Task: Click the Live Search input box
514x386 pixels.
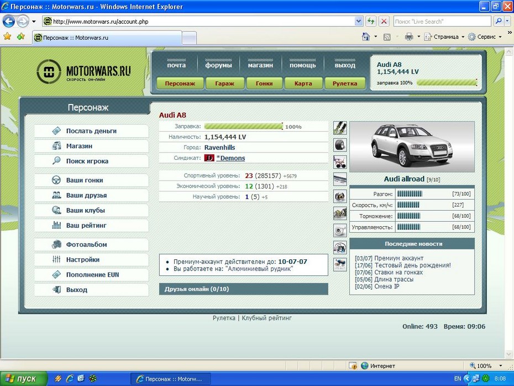Action: 442,22
